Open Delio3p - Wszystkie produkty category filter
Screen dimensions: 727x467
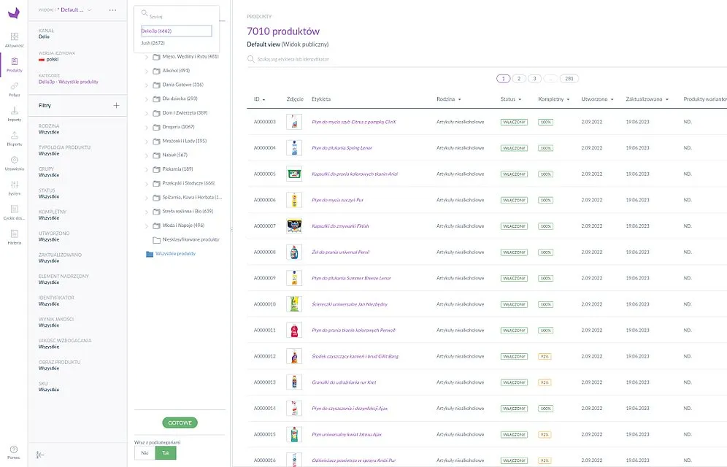click(69, 82)
